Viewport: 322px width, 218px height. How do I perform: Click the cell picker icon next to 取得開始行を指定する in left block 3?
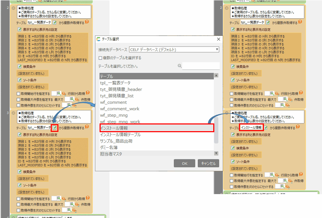point(59,199)
